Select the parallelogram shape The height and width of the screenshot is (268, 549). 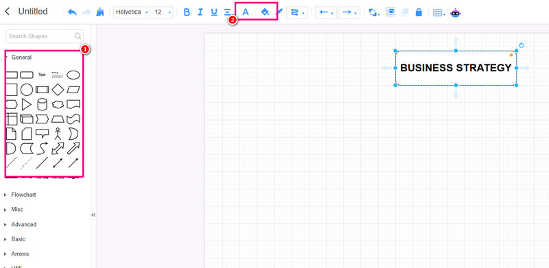point(73,90)
